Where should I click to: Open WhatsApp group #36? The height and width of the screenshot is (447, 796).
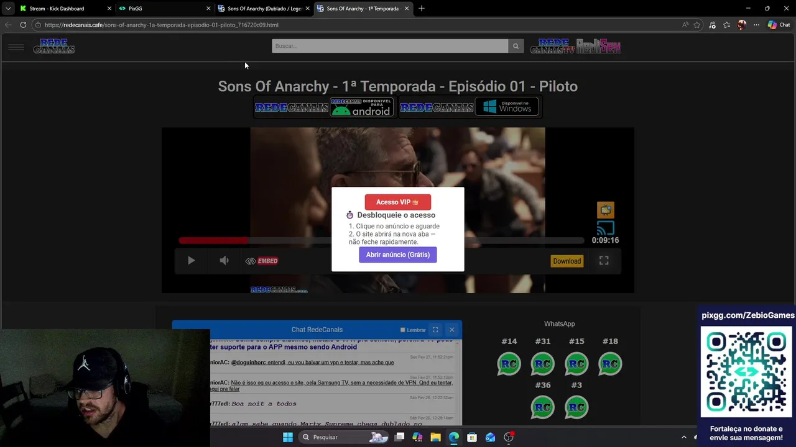click(x=542, y=407)
